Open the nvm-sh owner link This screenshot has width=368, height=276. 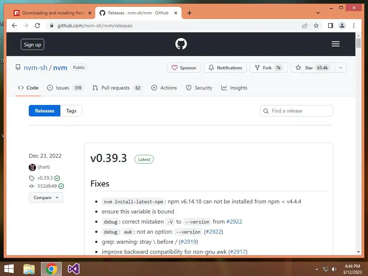(36, 68)
